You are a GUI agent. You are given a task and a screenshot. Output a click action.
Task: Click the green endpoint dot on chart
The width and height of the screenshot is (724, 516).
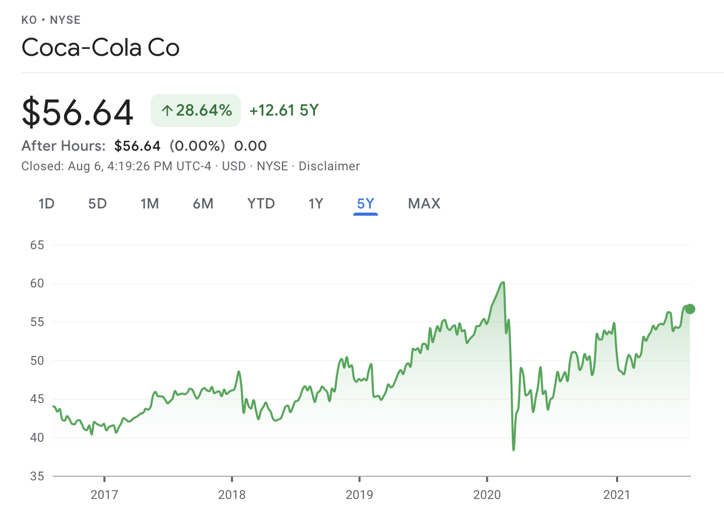pos(690,309)
